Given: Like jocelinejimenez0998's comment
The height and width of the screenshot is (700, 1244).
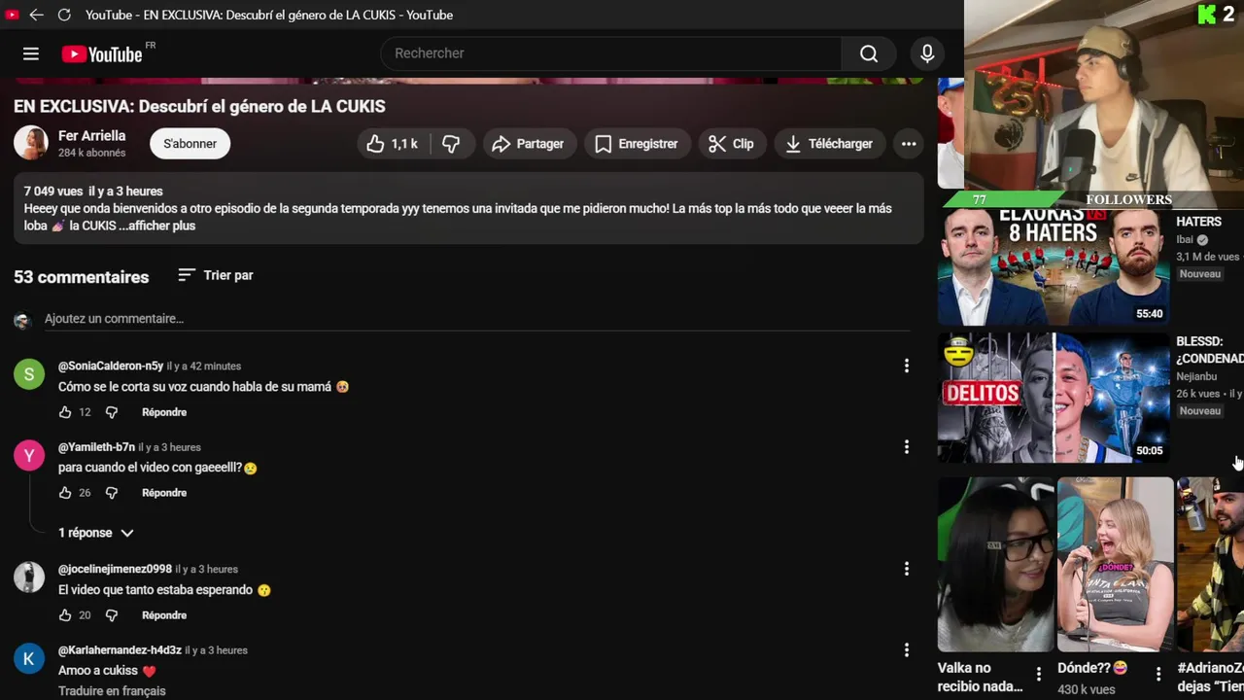Looking at the screenshot, I should point(65,615).
